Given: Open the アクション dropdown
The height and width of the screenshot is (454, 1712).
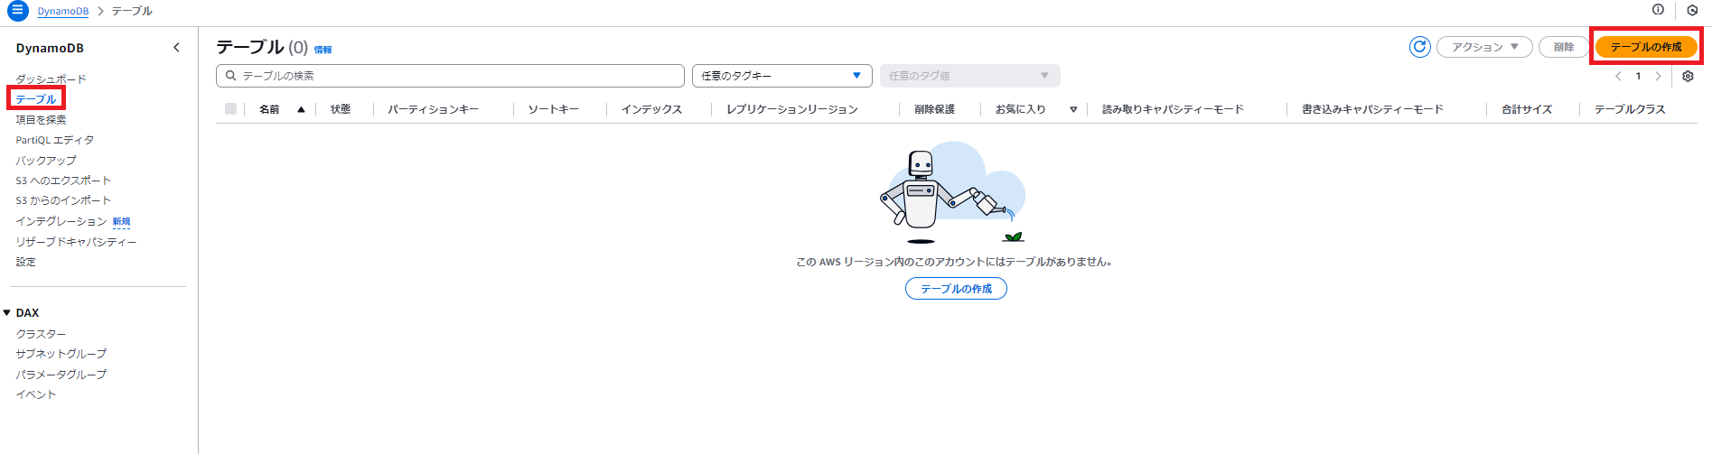Looking at the screenshot, I should [x=1484, y=47].
